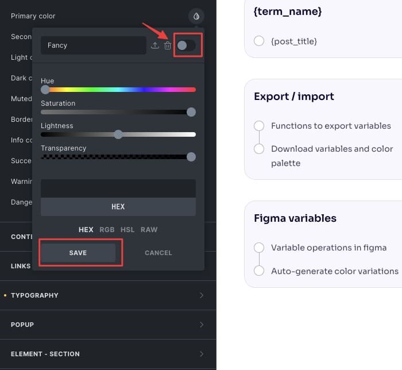
Task: Select Download variables and color palette circle
Action: point(259,149)
